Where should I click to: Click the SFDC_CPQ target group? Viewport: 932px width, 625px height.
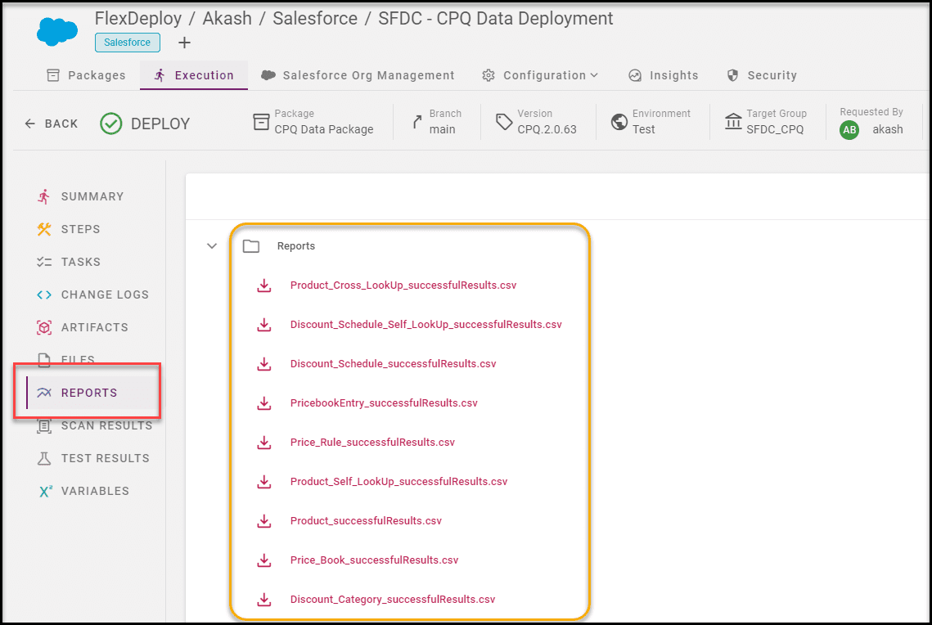[x=775, y=129]
